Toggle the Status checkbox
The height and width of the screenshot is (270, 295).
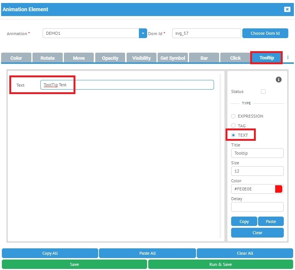click(x=263, y=91)
